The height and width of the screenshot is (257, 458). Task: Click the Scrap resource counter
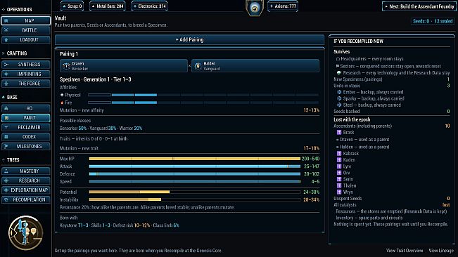click(72, 6)
